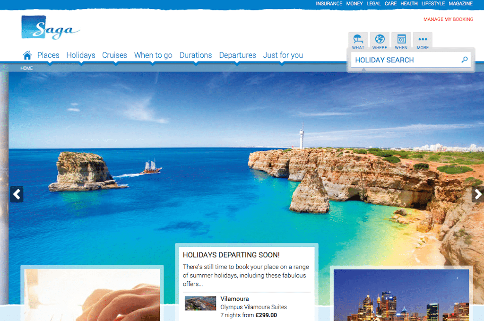Click the Vilamoura offer title
Image resolution: width=484 pixels, height=321 pixels.
pos(234,299)
